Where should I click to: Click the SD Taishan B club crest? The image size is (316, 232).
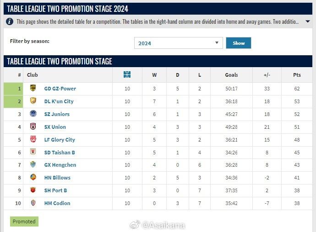pyautogui.click(x=33, y=152)
